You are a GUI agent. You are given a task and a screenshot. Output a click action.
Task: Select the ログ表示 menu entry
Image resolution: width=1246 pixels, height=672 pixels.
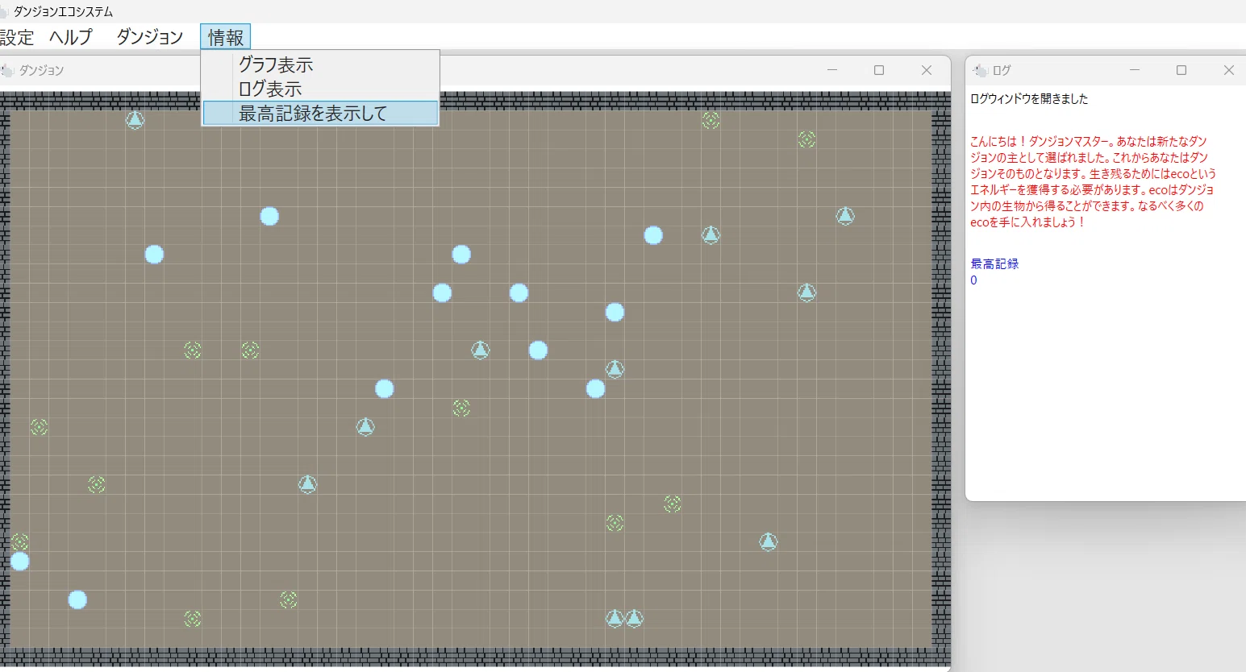(x=320, y=89)
